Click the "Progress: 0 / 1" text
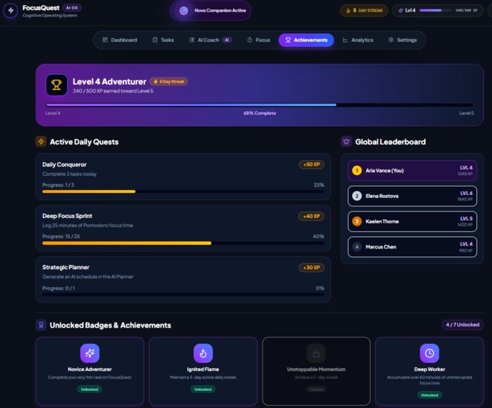 point(58,288)
